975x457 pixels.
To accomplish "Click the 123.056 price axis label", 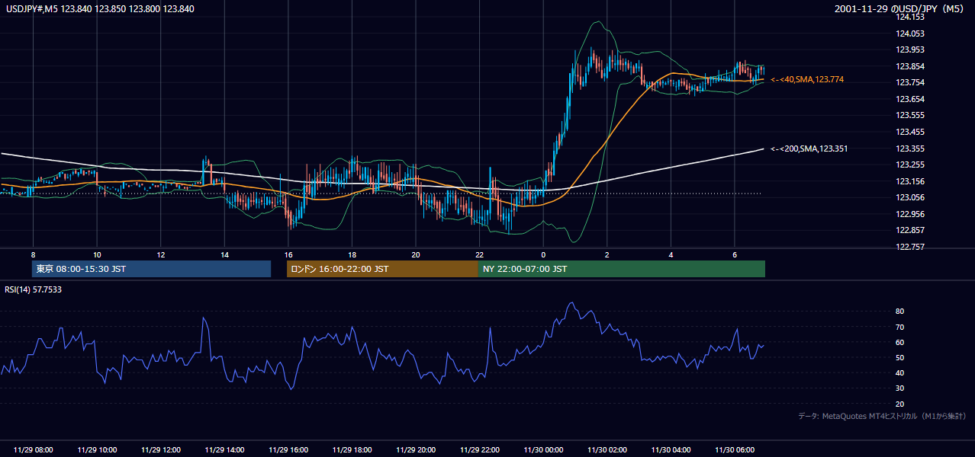I will pyautogui.click(x=910, y=197).
